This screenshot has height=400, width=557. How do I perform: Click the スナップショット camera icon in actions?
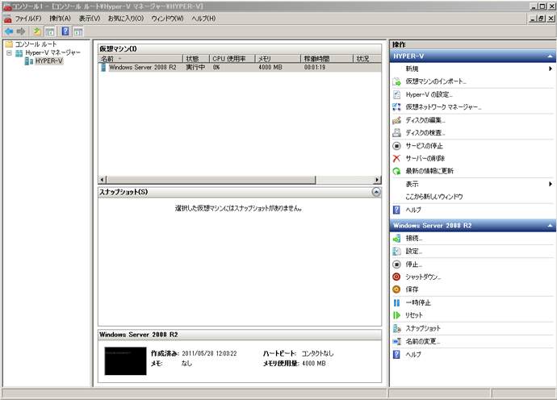397,329
